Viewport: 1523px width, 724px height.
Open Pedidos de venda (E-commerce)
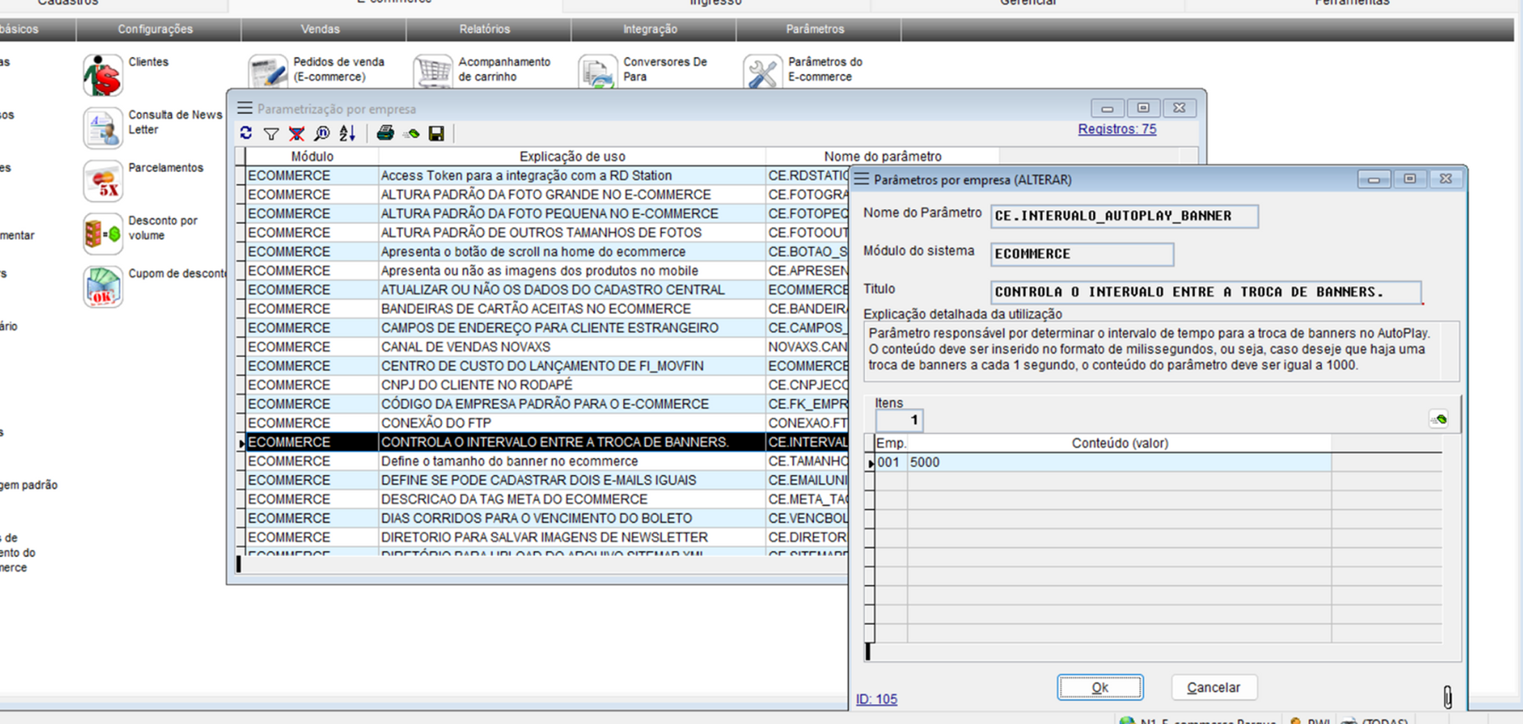pyautogui.click(x=268, y=72)
